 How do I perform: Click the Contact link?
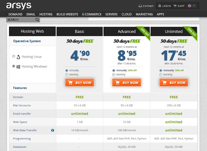[x=148, y=6]
